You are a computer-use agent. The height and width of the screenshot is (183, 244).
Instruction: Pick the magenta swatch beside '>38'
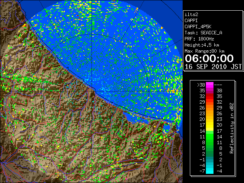pyautogui.click(x=210, y=85)
